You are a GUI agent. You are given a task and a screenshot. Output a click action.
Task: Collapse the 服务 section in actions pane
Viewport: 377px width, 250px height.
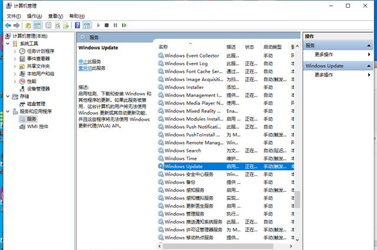(369, 45)
